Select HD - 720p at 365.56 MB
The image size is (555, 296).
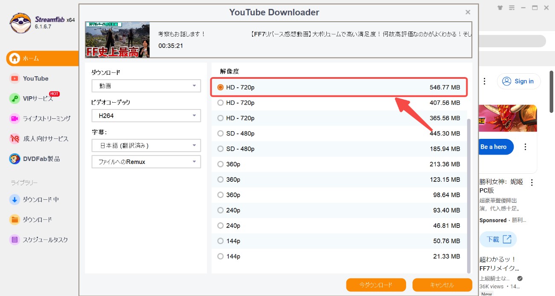[x=339, y=118]
